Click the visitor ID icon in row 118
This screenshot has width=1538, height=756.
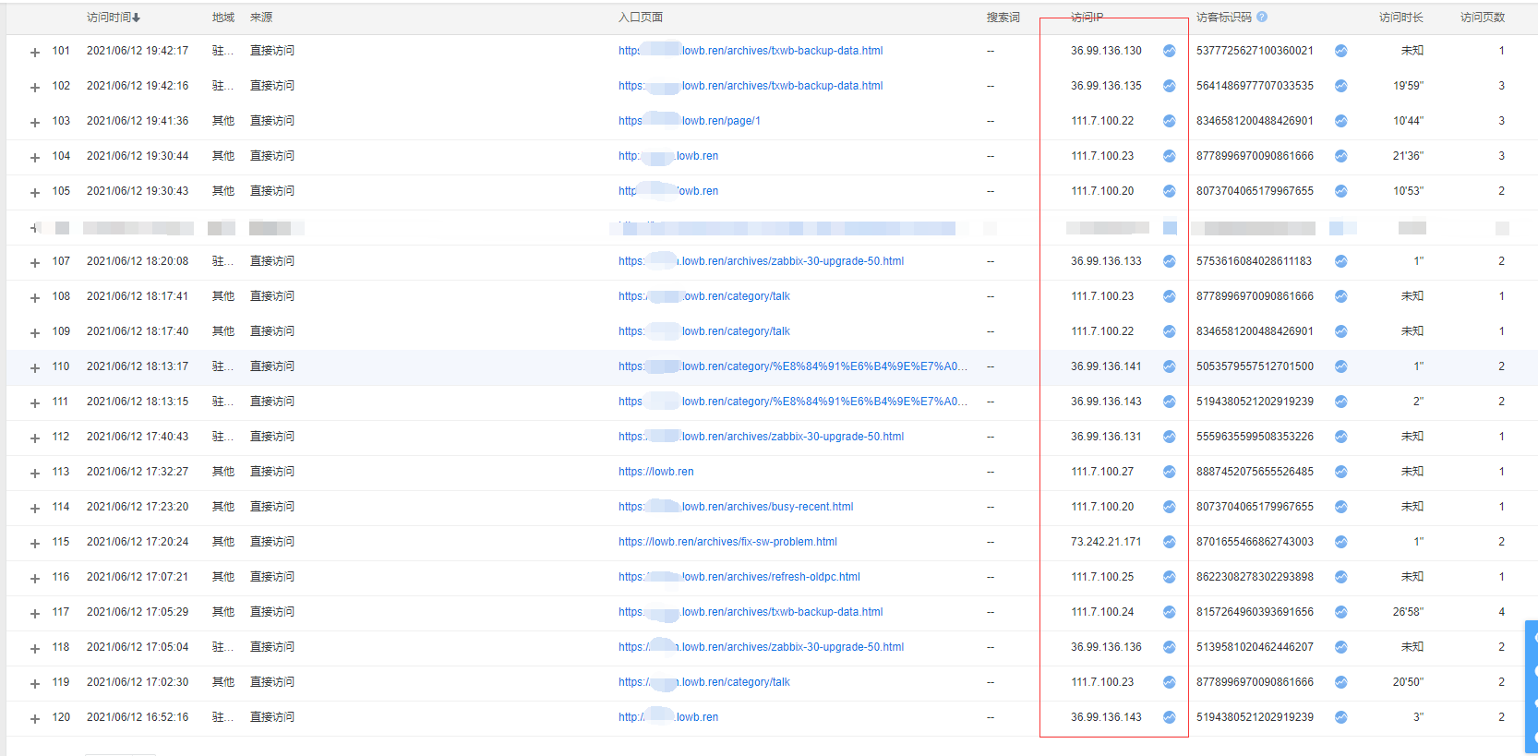[1340, 647]
